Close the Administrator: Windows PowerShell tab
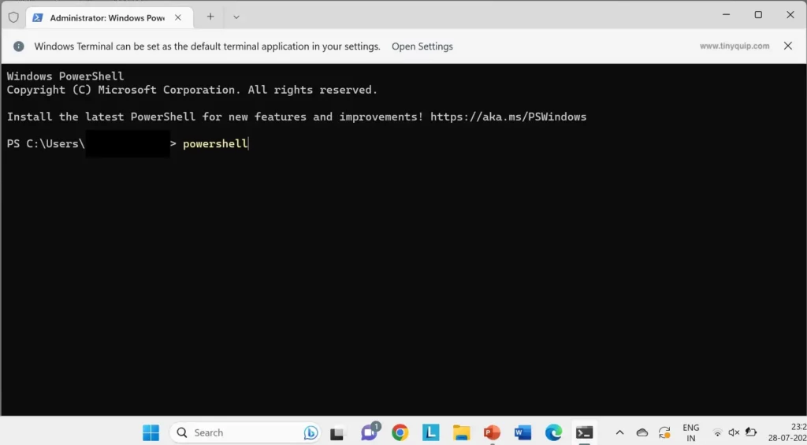The height and width of the screenshot is (445, 807). point(177,17)
